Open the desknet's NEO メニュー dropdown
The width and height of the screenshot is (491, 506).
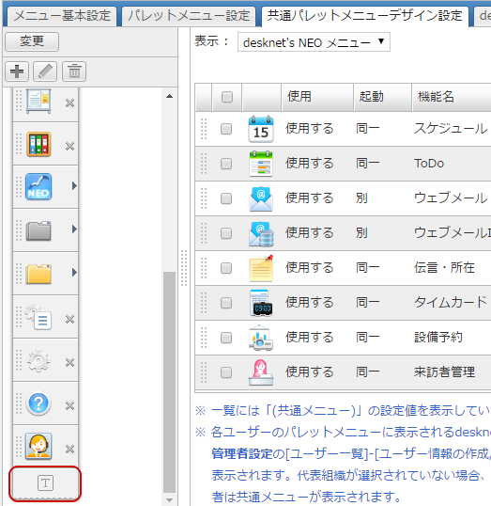[314, 42]
